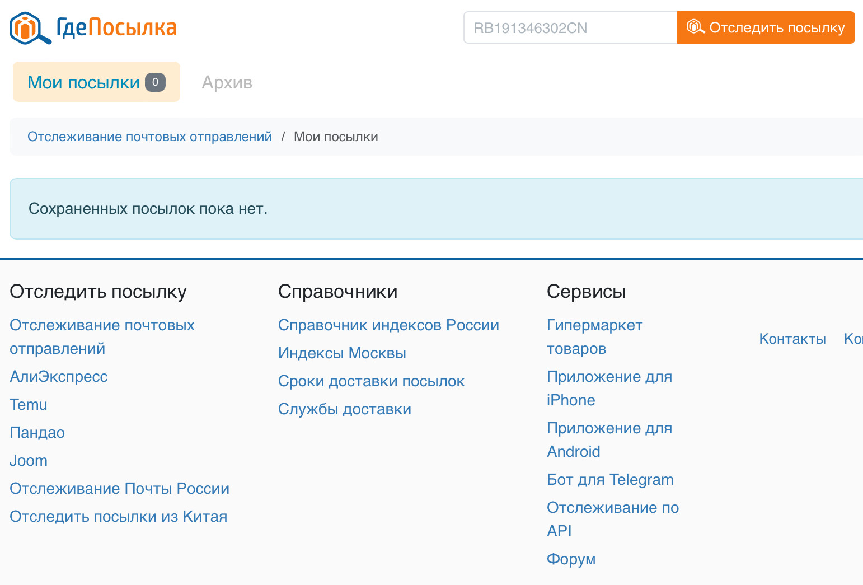Open Сроки доставки посылок link
Screen dimensions: 863x585
click(371, 381)
